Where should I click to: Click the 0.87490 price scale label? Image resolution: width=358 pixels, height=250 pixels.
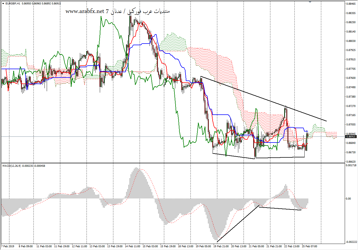tap(351, 87)
